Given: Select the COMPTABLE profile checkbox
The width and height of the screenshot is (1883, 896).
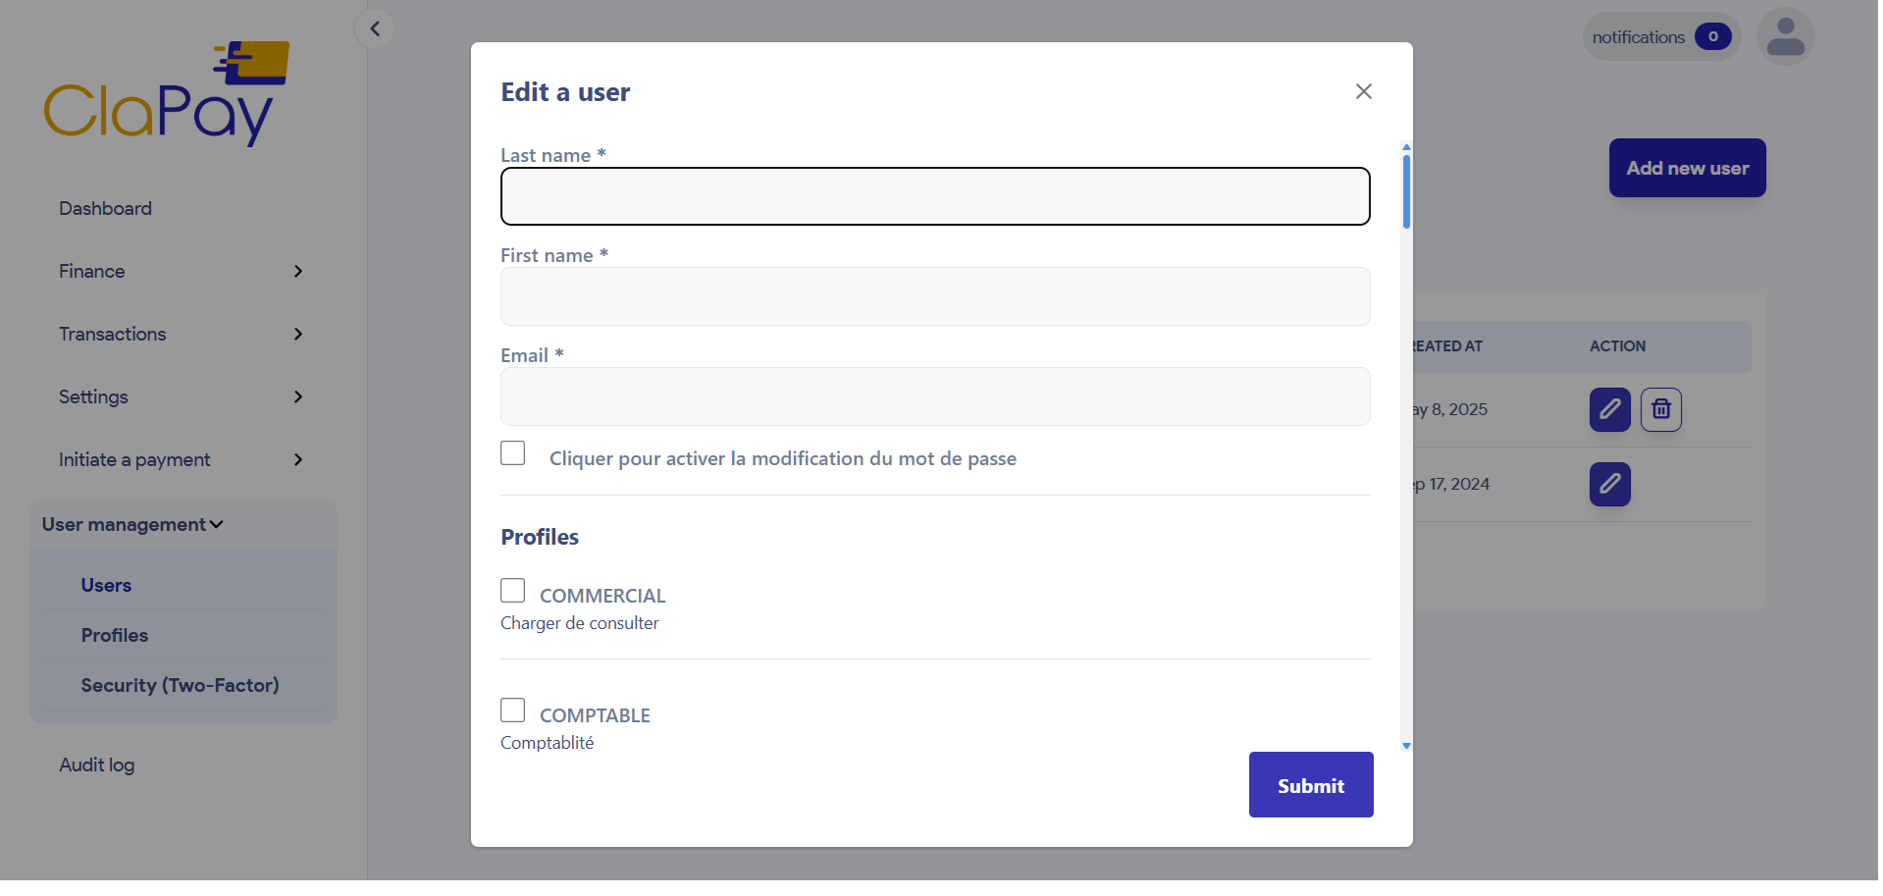Looking at the screenshot, I should [x=512, y=710].
